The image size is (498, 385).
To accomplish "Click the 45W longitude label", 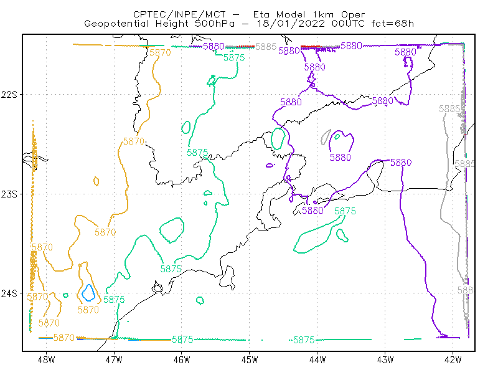I will (250, 359).
